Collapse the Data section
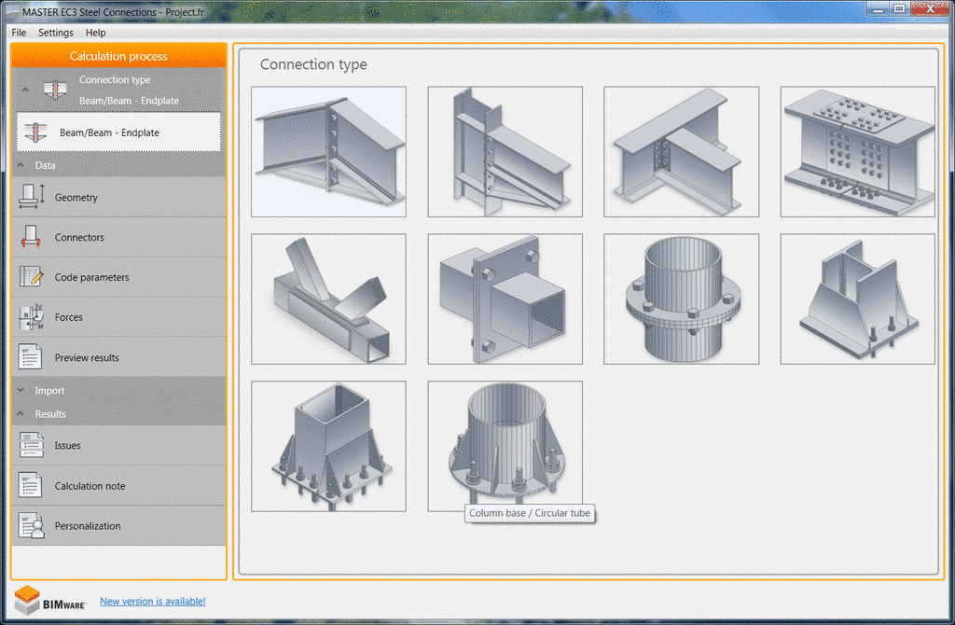Viewport: 955px width, 625px height. point(21,165)
